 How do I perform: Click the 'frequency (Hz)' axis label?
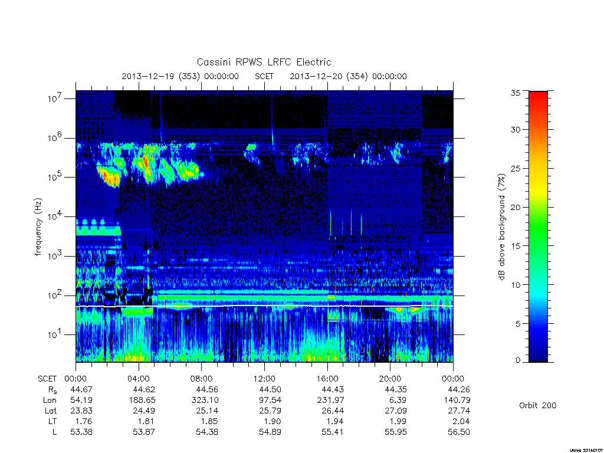[38, 227]
